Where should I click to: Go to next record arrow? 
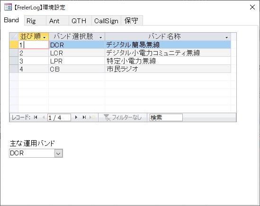pyautogui.click(x=76, y=117)
